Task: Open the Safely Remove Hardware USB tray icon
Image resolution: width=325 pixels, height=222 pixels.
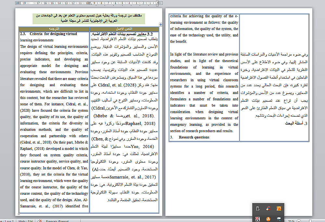Action: (x=258, y=209)
